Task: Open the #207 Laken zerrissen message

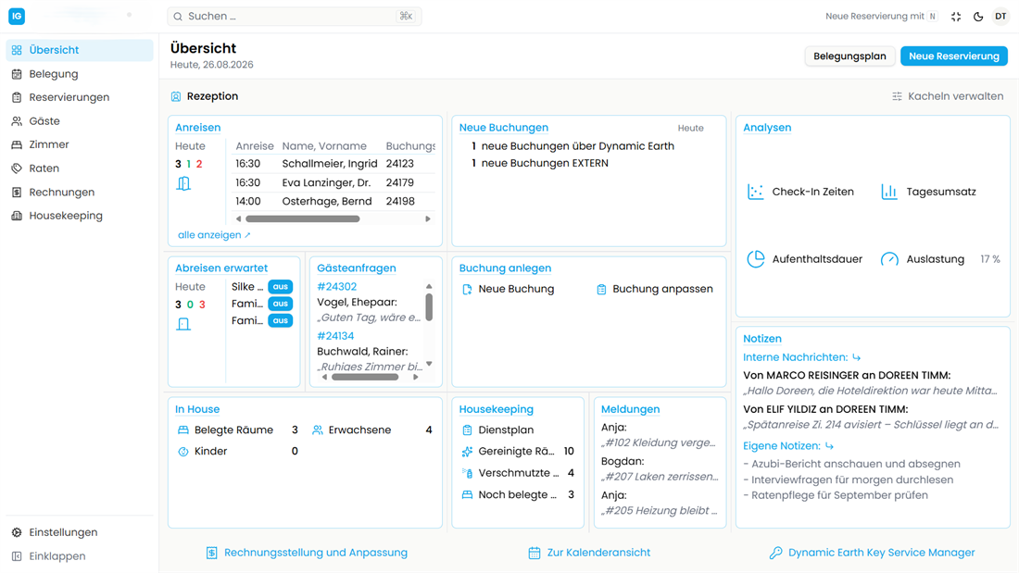Action: coord(660,477)
